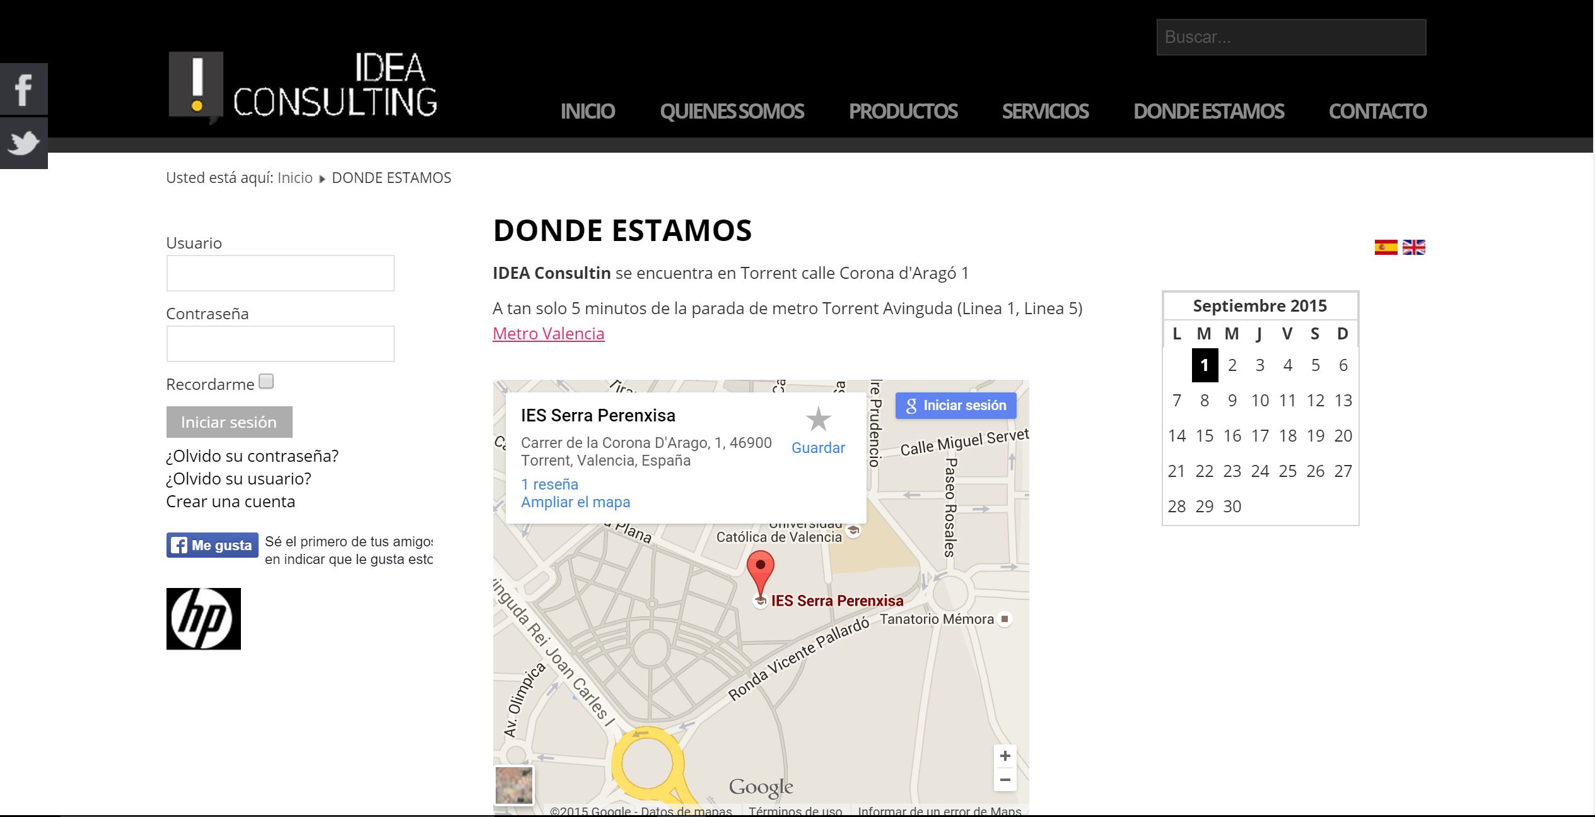Open the Ampliar el mapa link
This screenshot has width=1595, height=817.
click(575, 502)
